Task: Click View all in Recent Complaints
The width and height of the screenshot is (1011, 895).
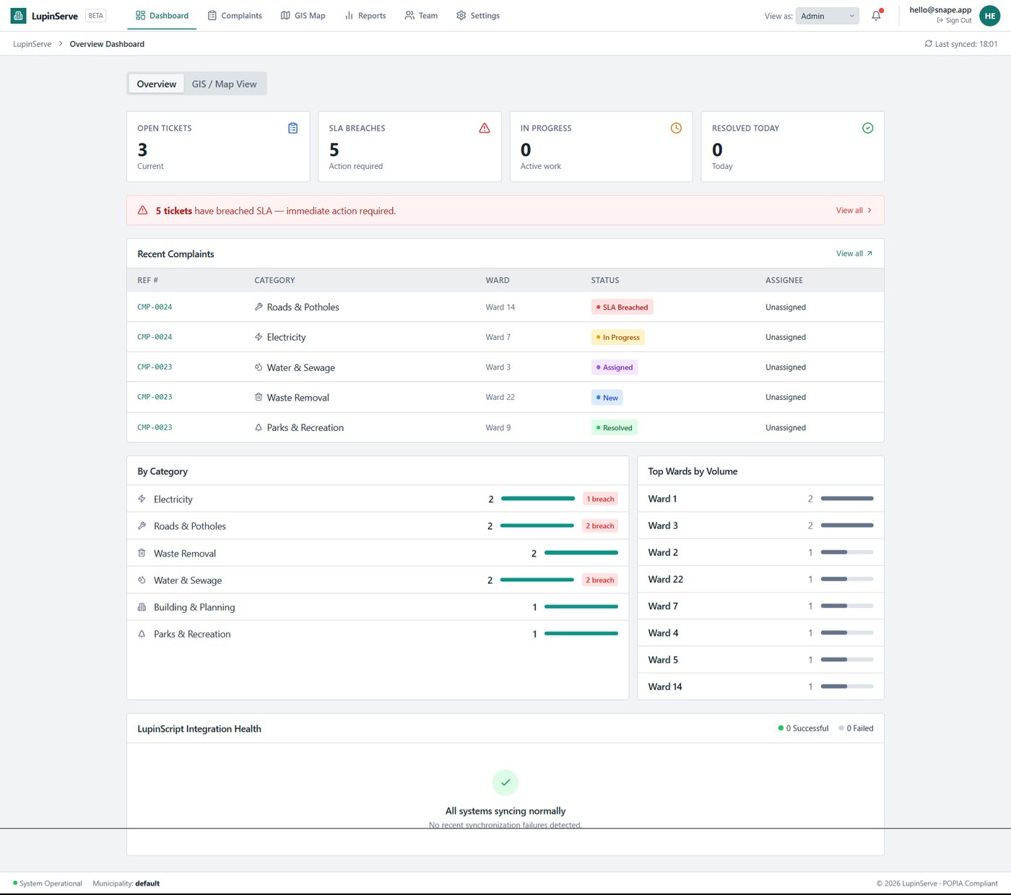Action: (x=854, y=253)
